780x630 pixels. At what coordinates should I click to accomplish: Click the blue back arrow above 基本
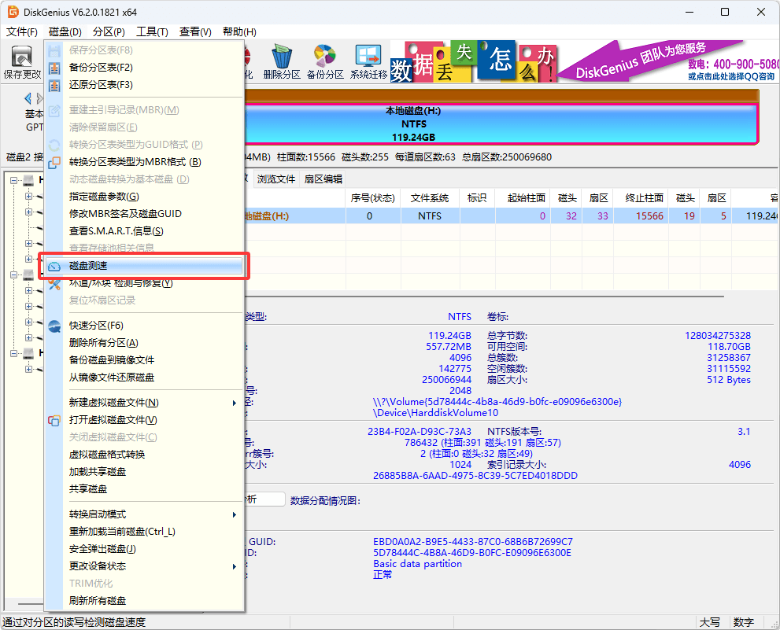point(28,98)
